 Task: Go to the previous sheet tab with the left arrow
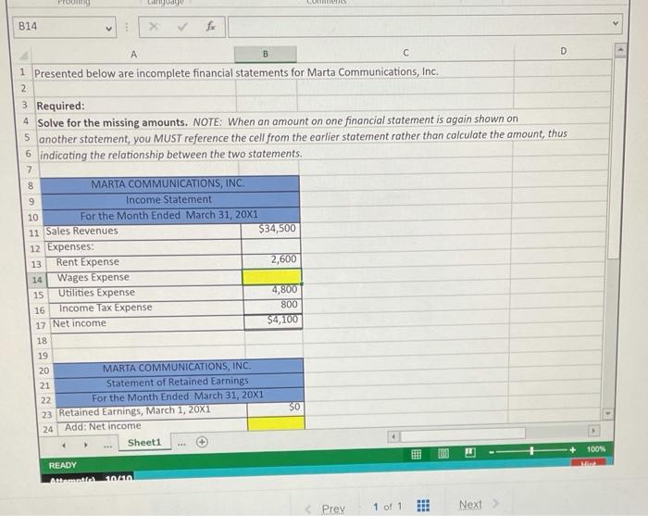click(64, 446)
